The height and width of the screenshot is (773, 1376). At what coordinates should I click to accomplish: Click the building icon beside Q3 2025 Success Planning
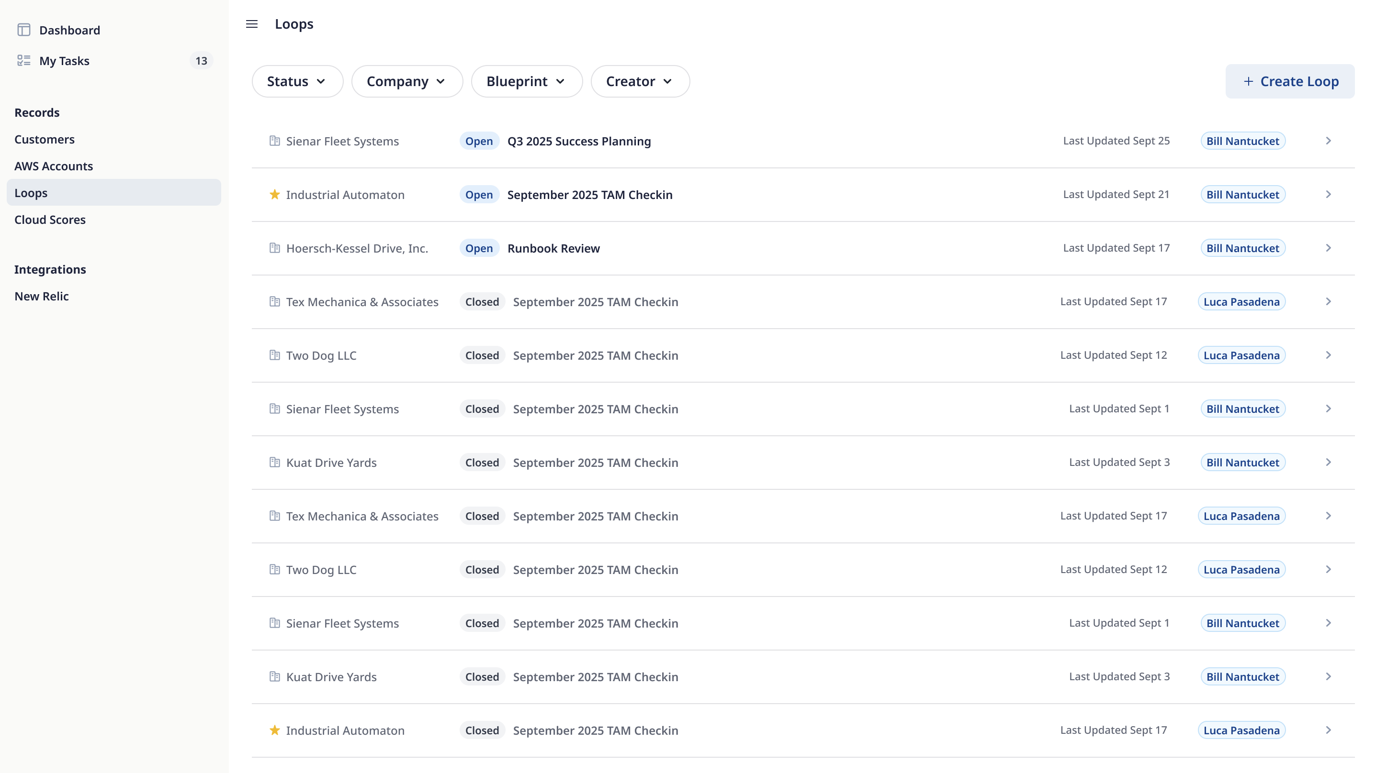pyautogui.click(x=274, y=141)
